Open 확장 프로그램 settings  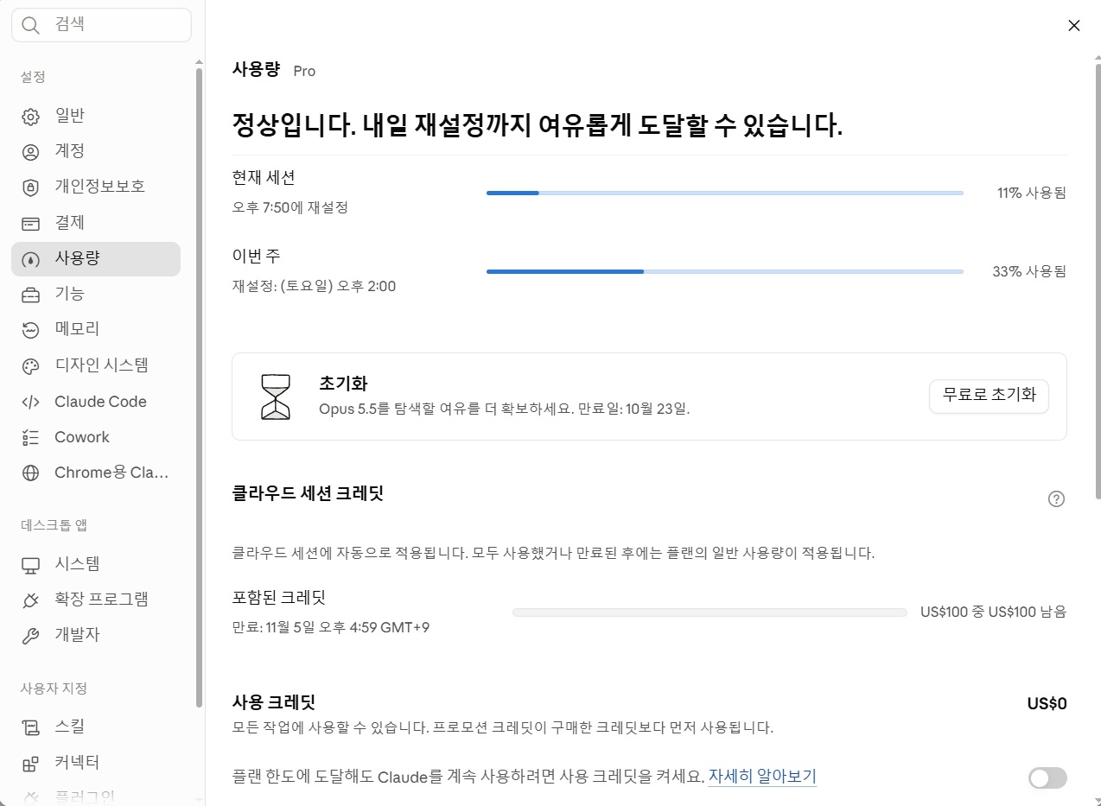pos(96,600)
